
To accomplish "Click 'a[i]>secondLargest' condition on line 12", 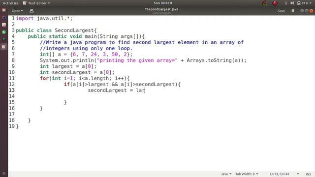I will [x=148, y=84].
